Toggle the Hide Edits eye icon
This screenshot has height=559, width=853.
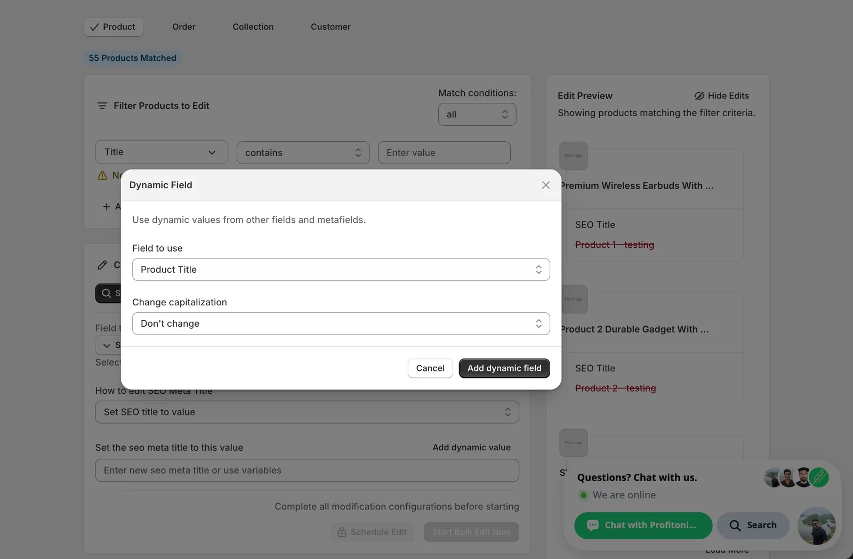[x=699, y=96]
